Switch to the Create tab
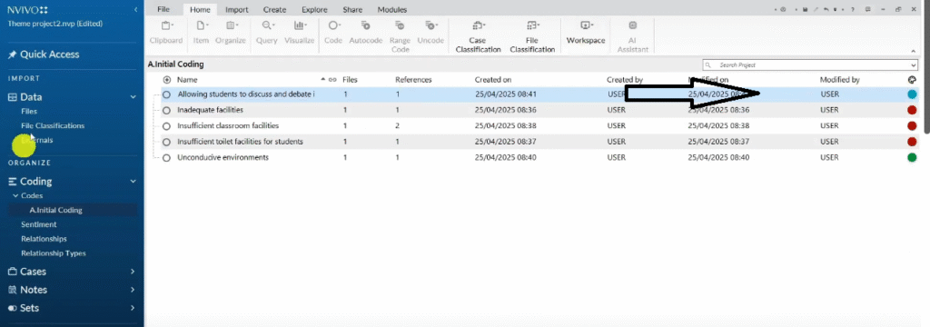The width and height of the screenshot is (930, 327). tap(274, 9)
